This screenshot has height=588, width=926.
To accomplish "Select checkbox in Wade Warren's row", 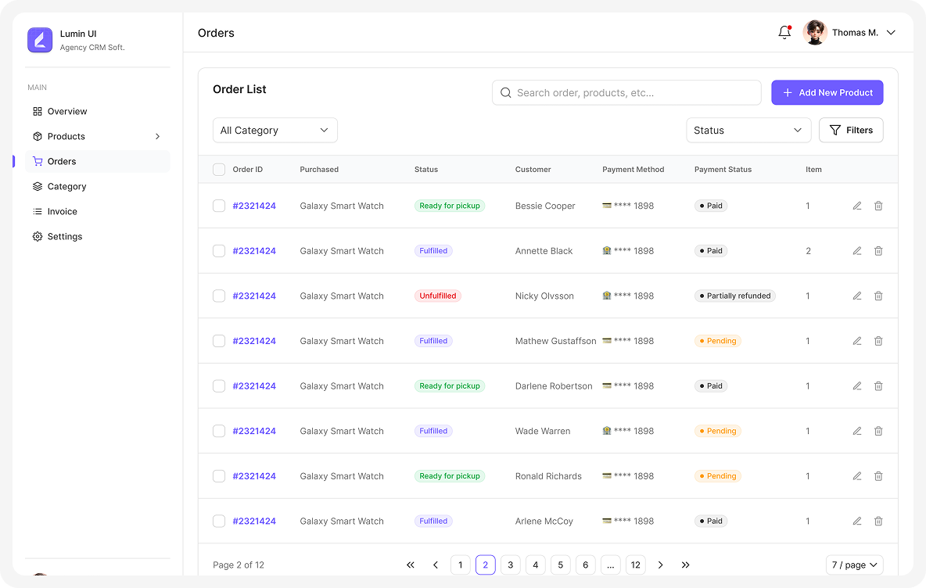I will point(219,431).
